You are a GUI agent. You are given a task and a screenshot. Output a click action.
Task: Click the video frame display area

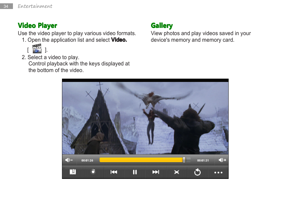point(145,118)
